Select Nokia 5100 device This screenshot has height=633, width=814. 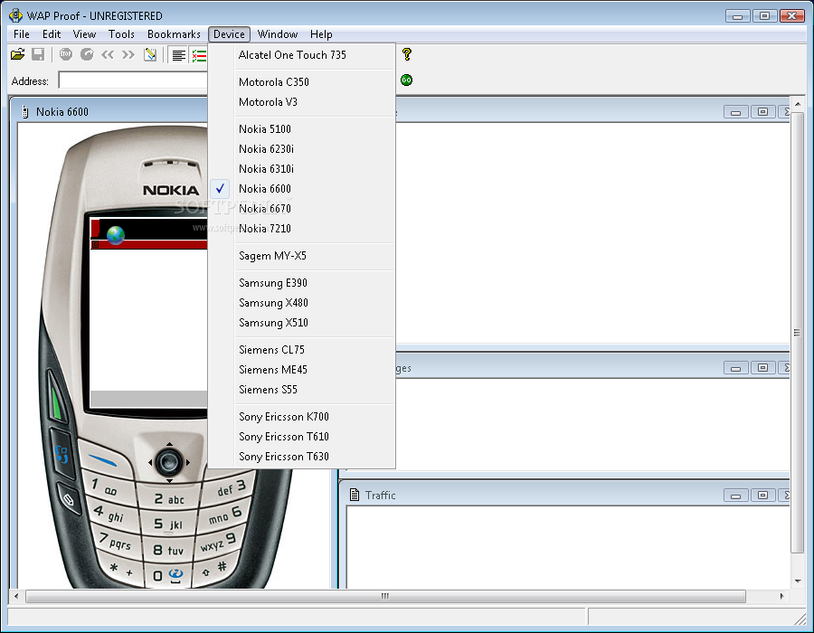click(x=301, y=128)
